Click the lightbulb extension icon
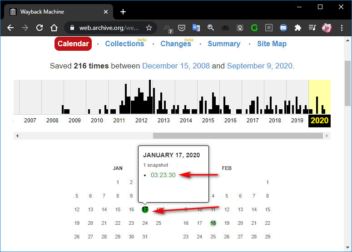Screen dimensions: 352x252 coord(240,28)
